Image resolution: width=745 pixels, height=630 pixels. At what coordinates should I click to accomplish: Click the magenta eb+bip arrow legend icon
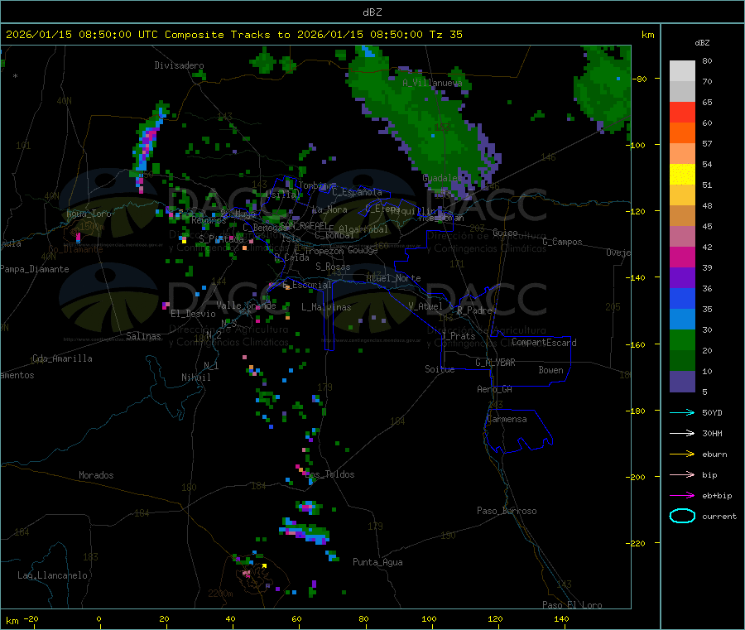point(682,496)
